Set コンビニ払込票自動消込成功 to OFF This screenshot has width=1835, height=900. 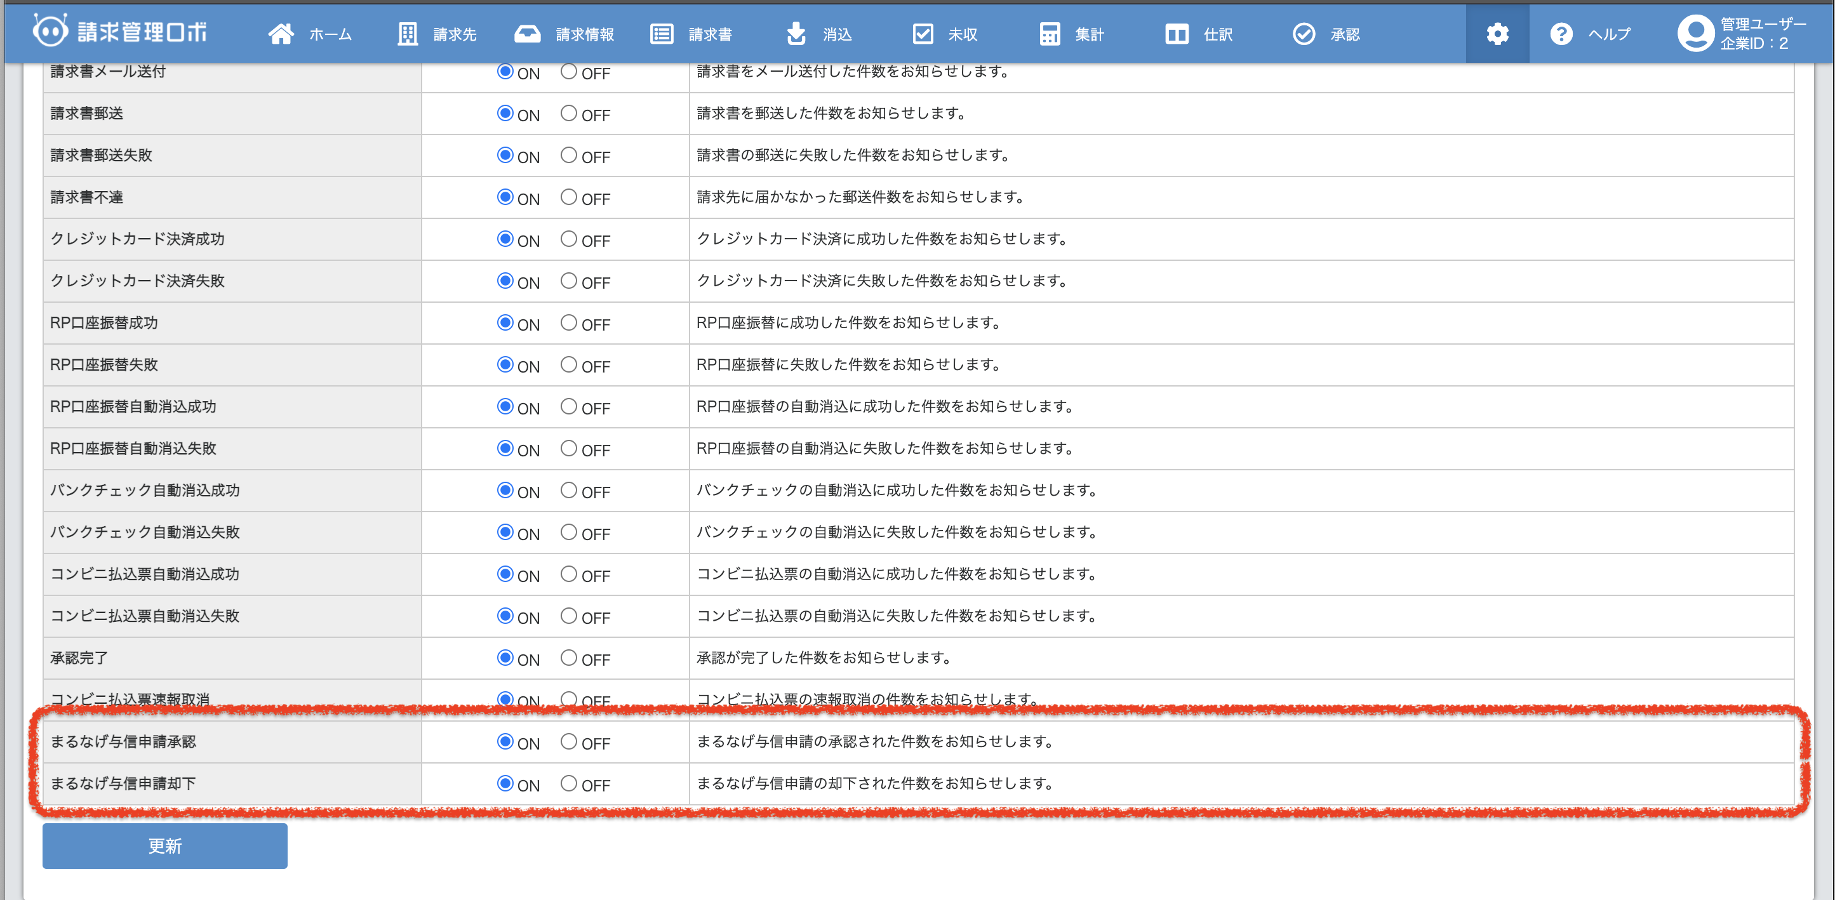coord(568,574)
